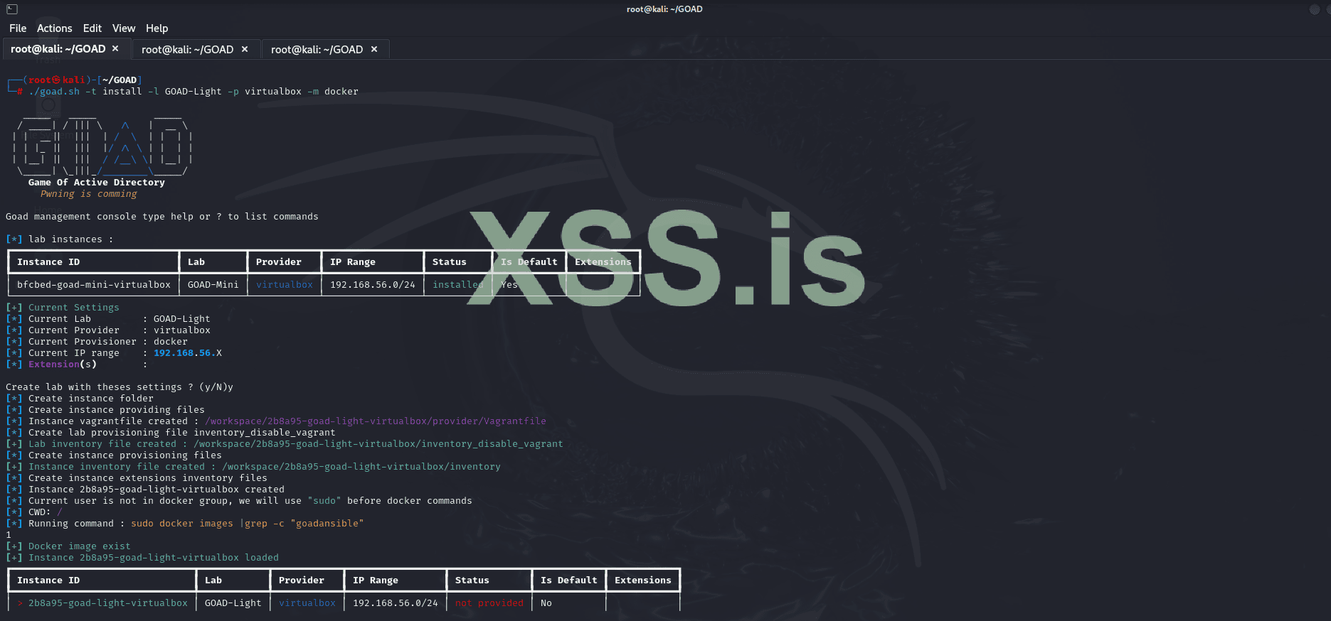This screenshot has width=1331, height=621.
Task: Open the Actions menu
Action: (x=55, y=28)
